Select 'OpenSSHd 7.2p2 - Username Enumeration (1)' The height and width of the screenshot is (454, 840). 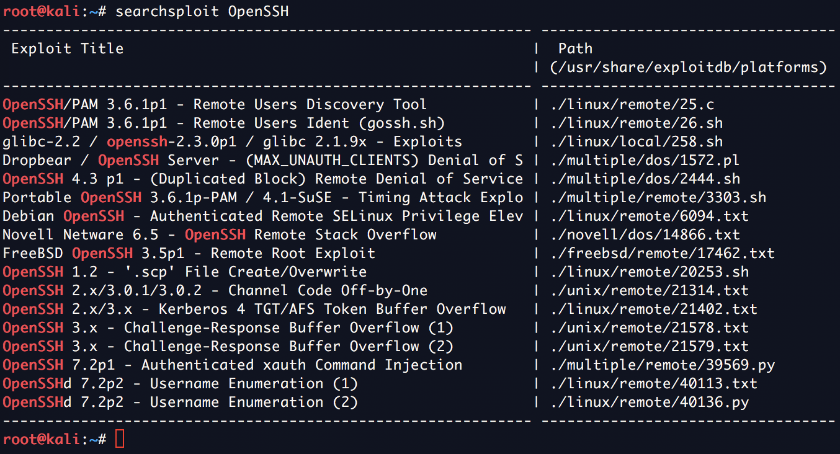tap(181, 383)
